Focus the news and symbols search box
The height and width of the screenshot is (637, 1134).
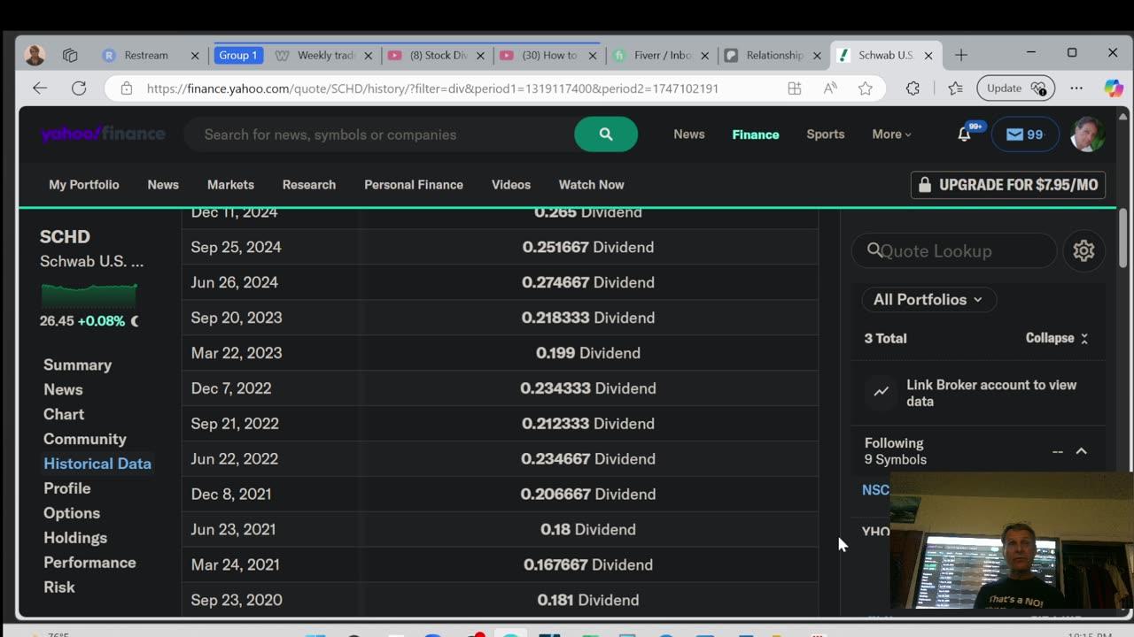tap(381, 134)
